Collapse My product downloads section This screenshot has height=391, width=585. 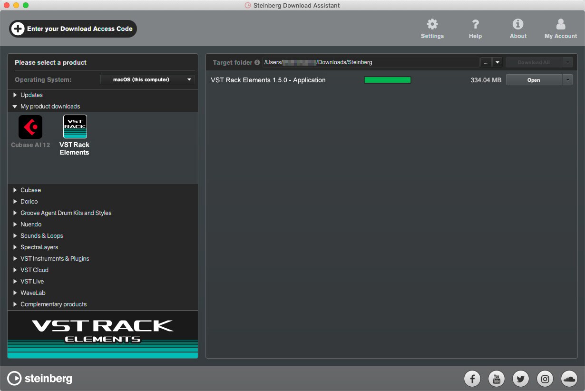(16, 107)
